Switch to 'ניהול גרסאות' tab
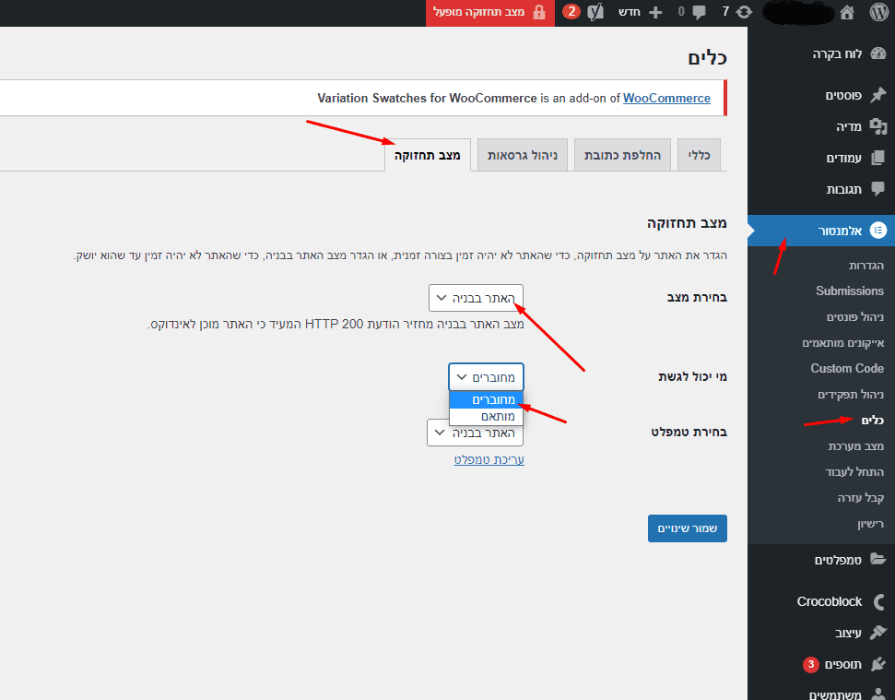This screenshot has height=700, width=895. (523, 155)
